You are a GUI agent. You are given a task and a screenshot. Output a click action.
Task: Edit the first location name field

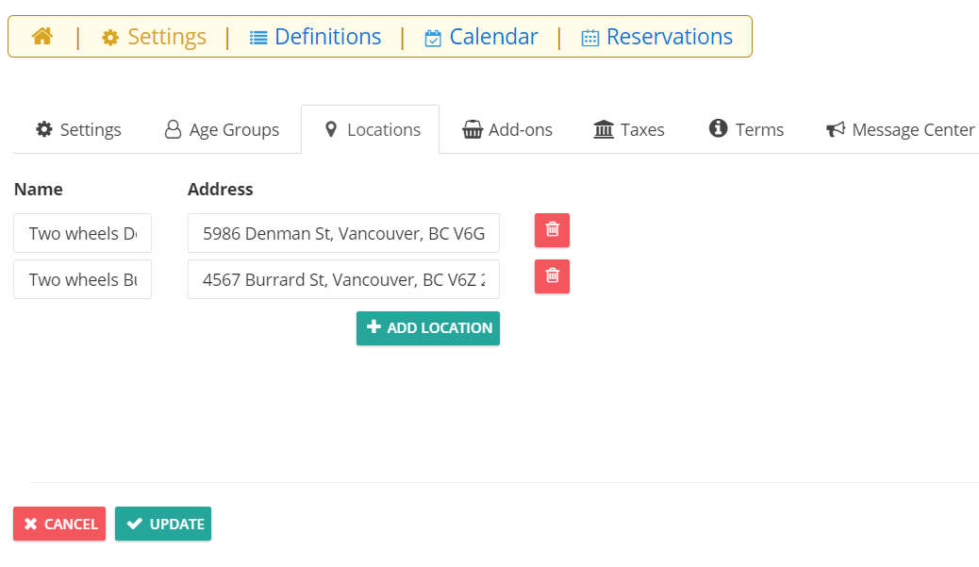coord(82,234)
